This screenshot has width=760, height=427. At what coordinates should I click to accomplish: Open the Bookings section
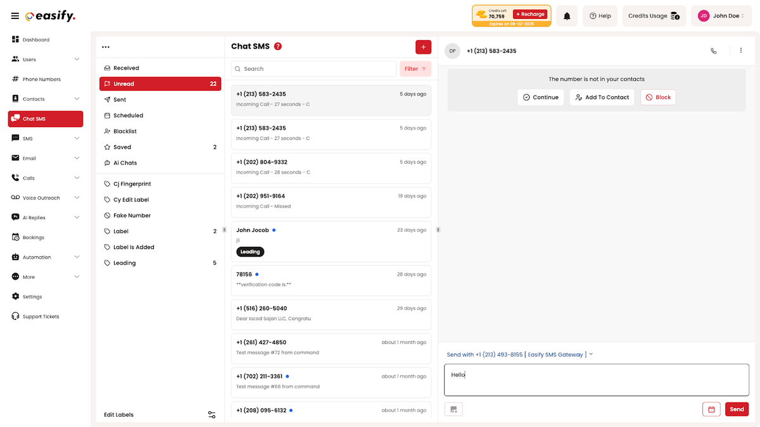coord(34,237)
